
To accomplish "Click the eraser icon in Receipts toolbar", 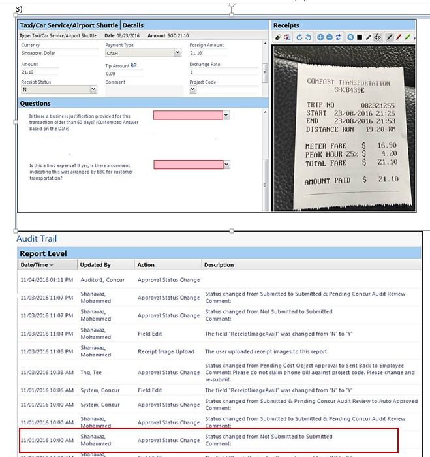I will click(x=278, y=38).
